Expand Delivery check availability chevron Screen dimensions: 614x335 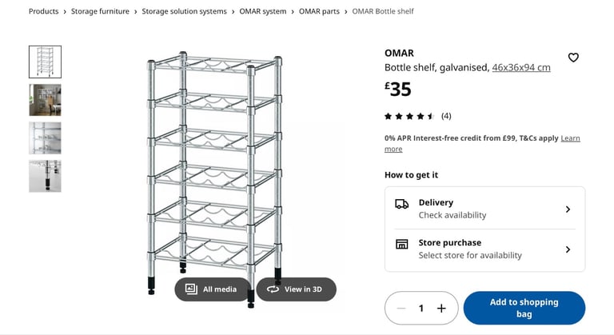[x=568, y=209]
